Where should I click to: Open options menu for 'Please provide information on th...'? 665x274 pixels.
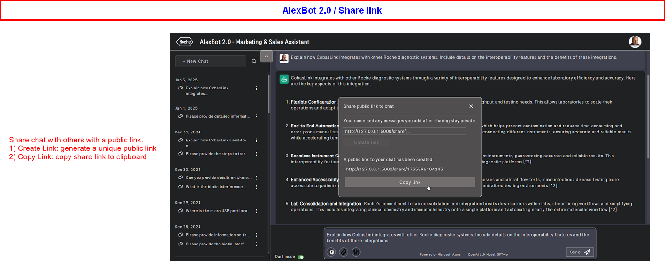[256, 235]
